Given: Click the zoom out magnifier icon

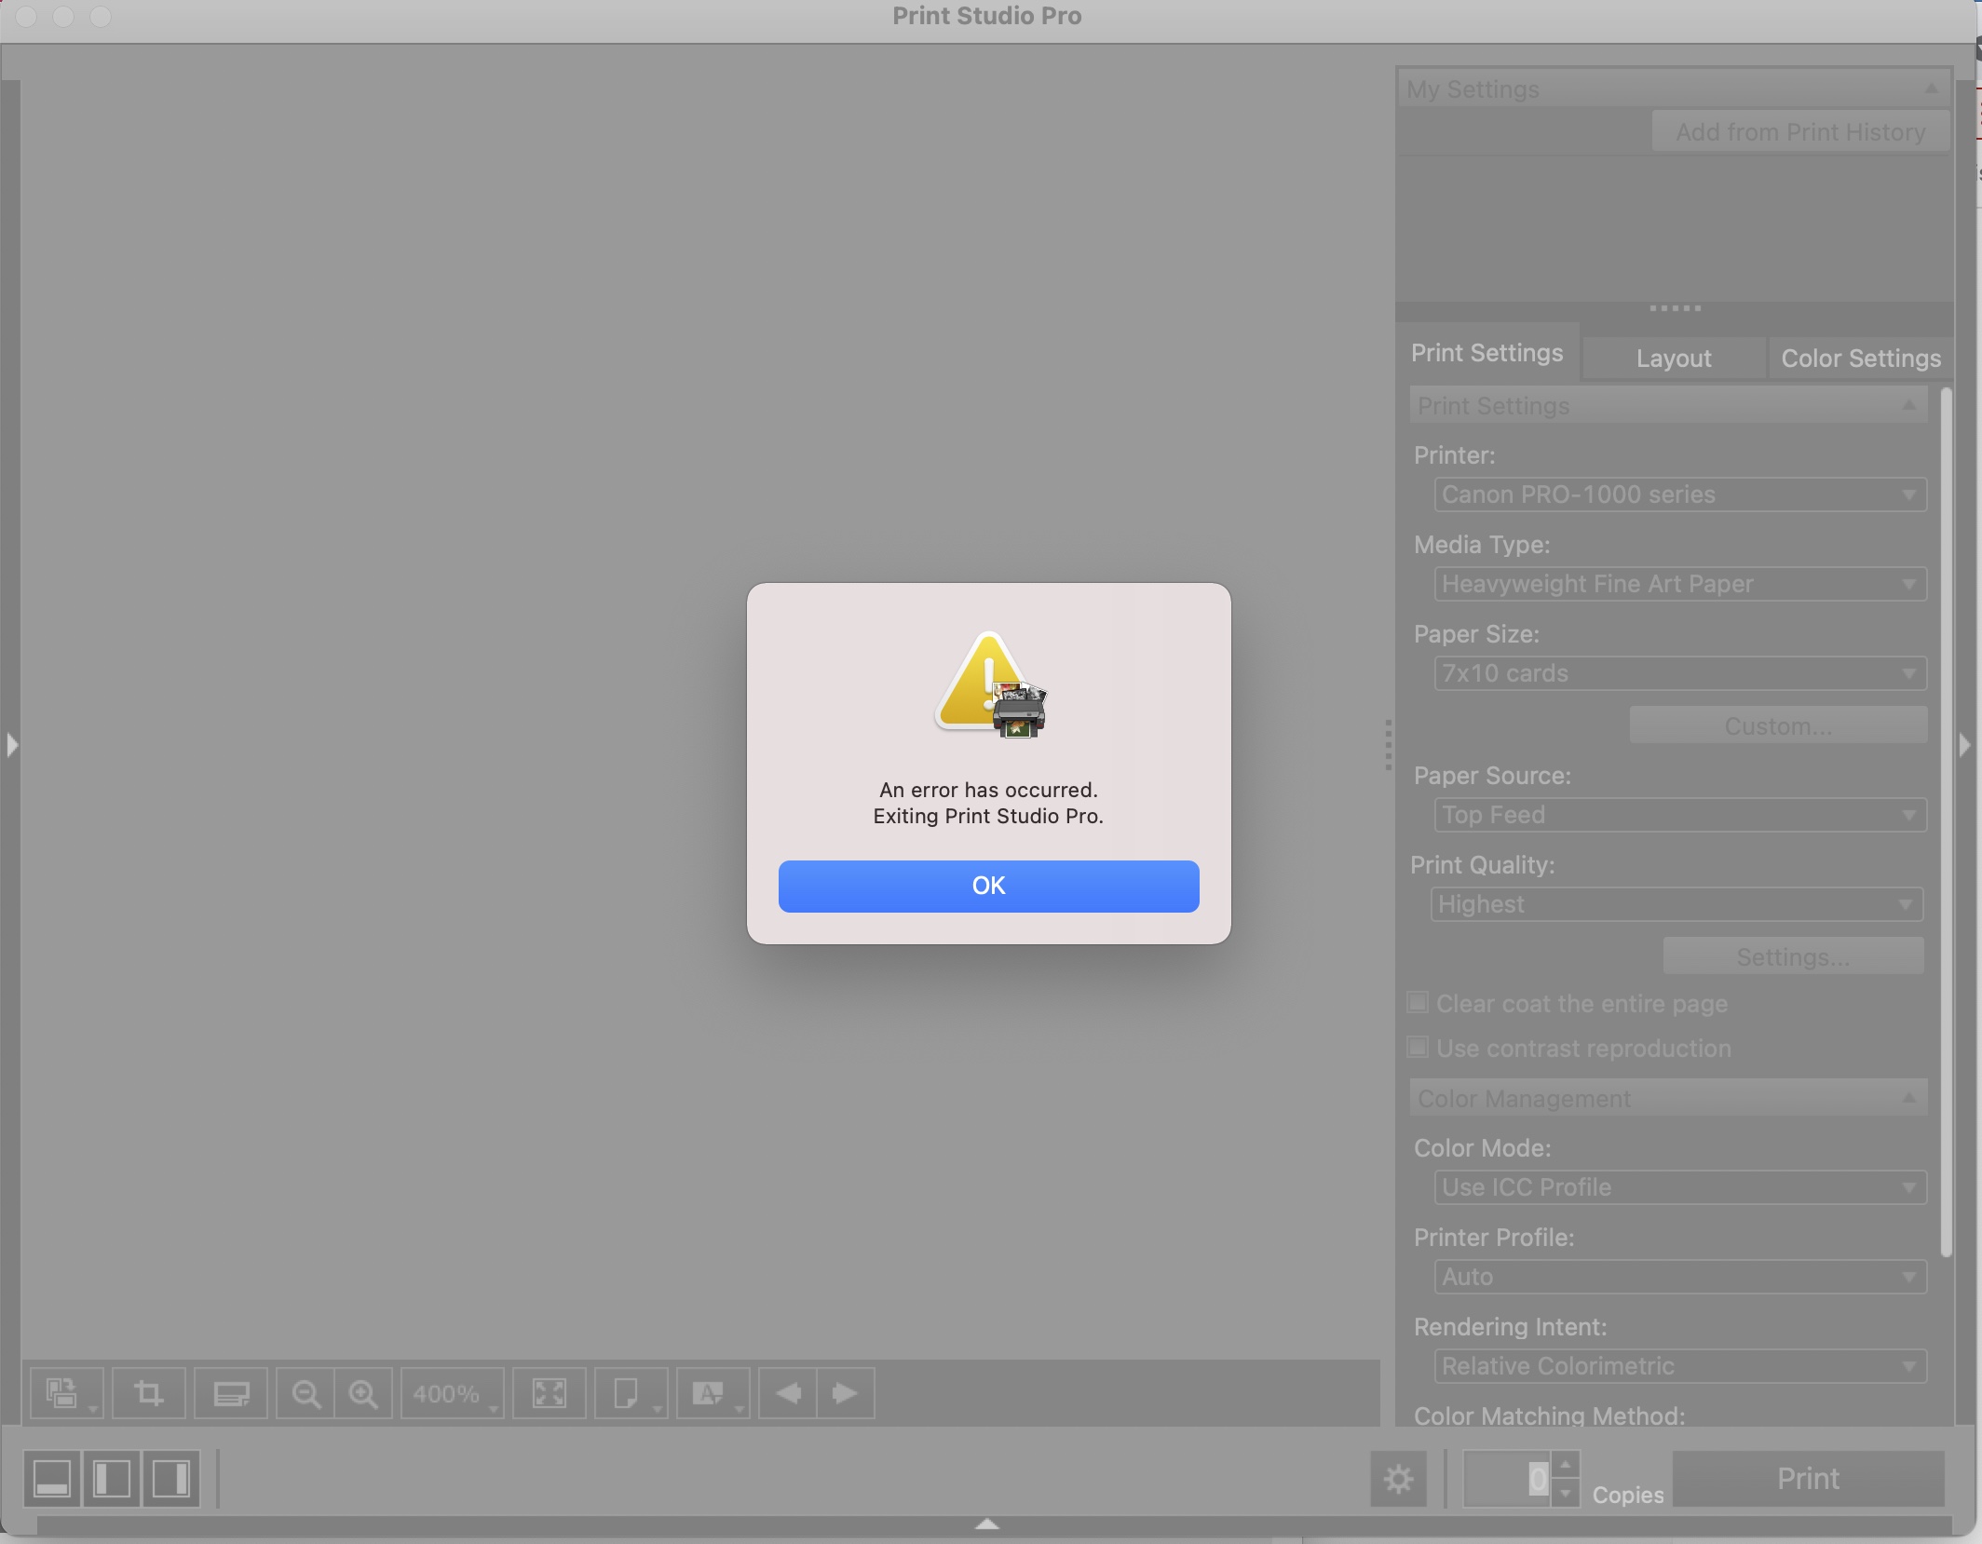Looking at the screenshot, I should tap(305, 1393).
